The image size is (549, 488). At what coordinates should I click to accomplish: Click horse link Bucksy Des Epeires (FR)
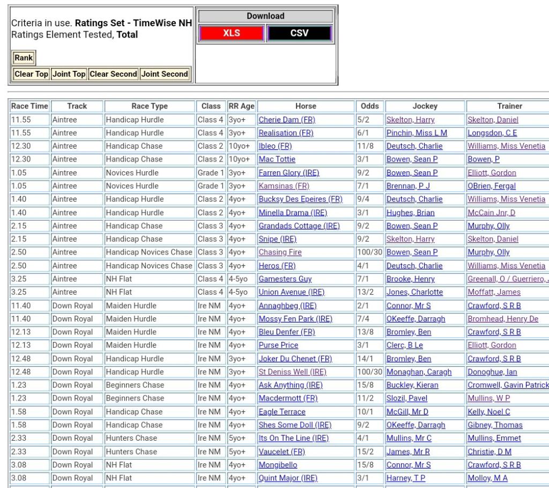[x=300, y=199]
